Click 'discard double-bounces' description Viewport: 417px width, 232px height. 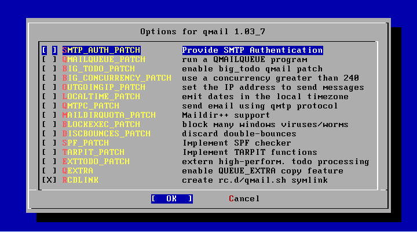click(239, 134)
